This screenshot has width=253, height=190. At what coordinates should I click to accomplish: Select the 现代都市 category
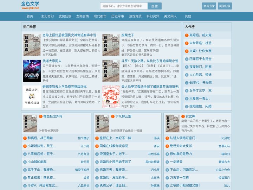click(x=100, y=16)
